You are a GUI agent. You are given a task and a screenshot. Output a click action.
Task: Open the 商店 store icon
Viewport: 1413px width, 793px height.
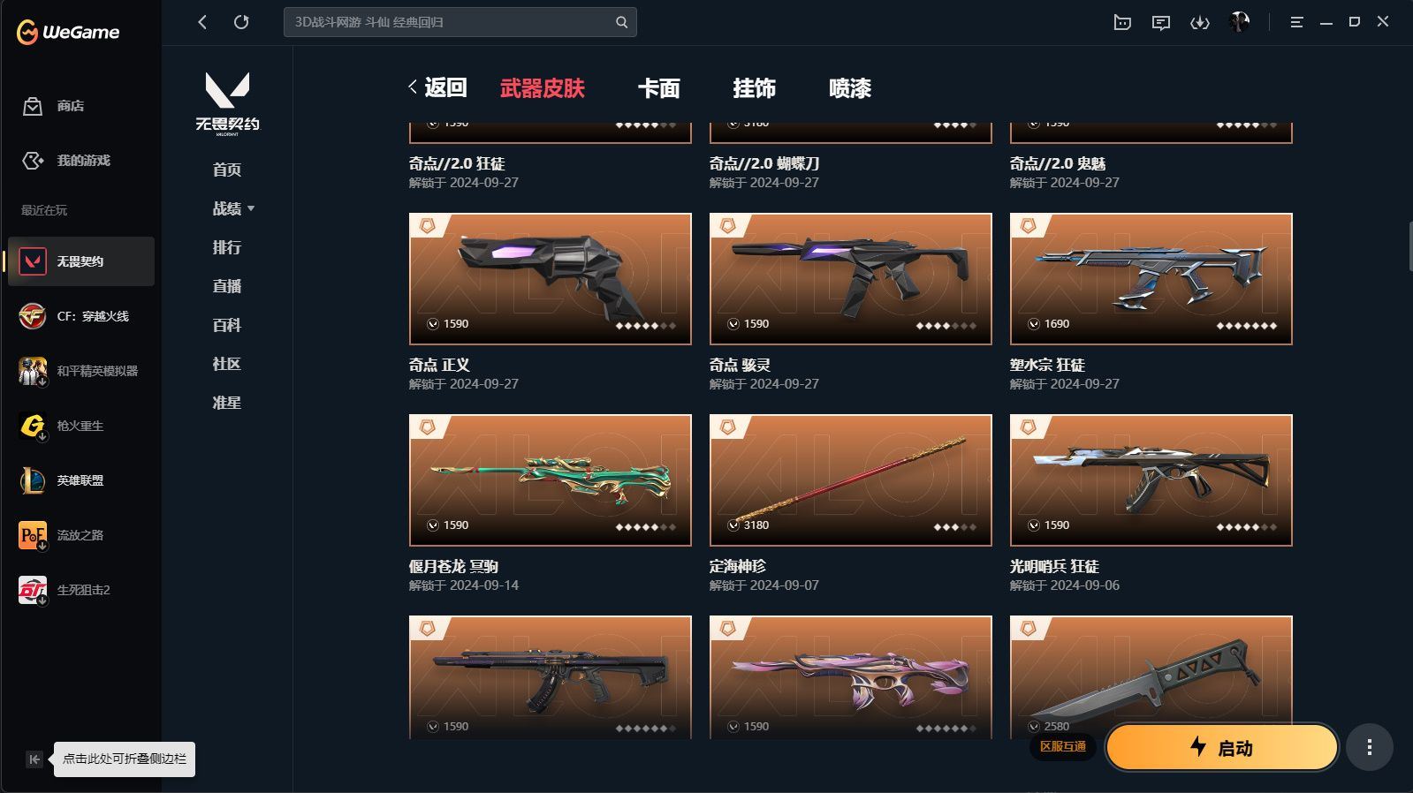click(33, 106)
